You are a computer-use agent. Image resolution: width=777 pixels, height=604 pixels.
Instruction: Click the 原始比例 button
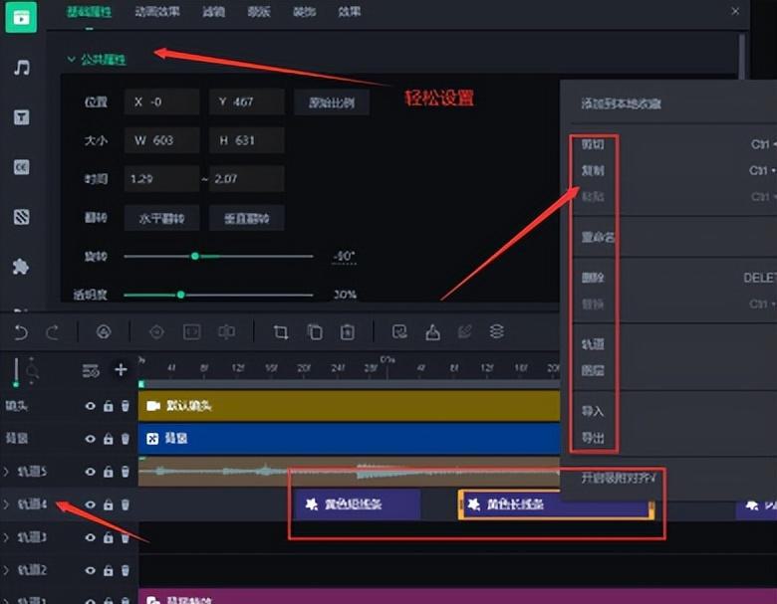[332, 102]
